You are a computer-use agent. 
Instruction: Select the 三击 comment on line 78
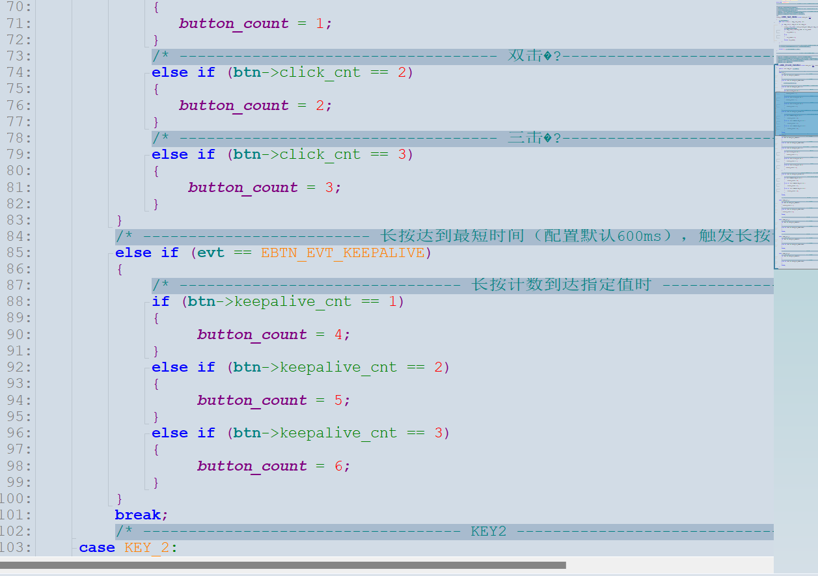pos(463,138)
